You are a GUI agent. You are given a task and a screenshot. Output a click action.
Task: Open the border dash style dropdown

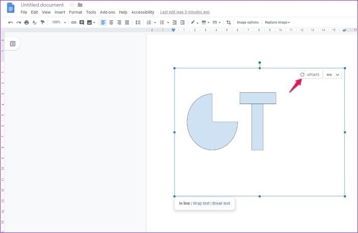tap(216, 22)
